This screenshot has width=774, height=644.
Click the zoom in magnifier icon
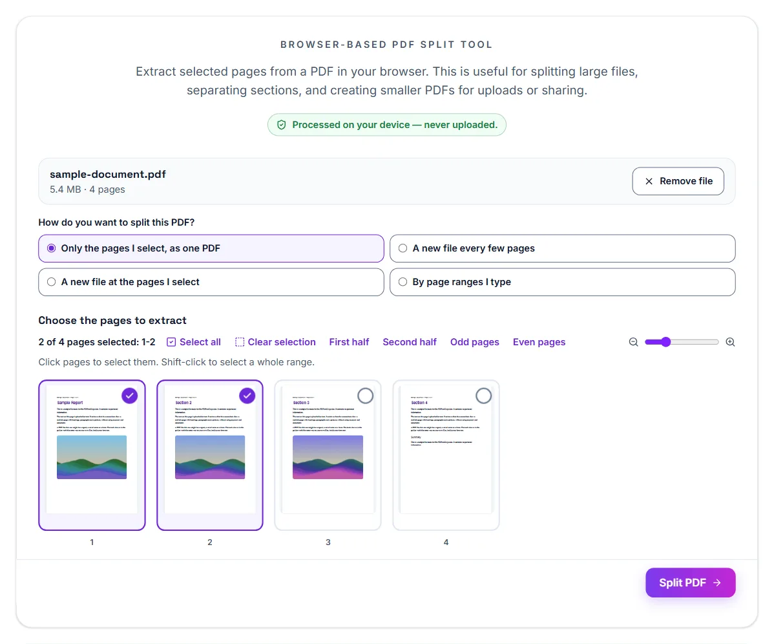click(730, 342)
